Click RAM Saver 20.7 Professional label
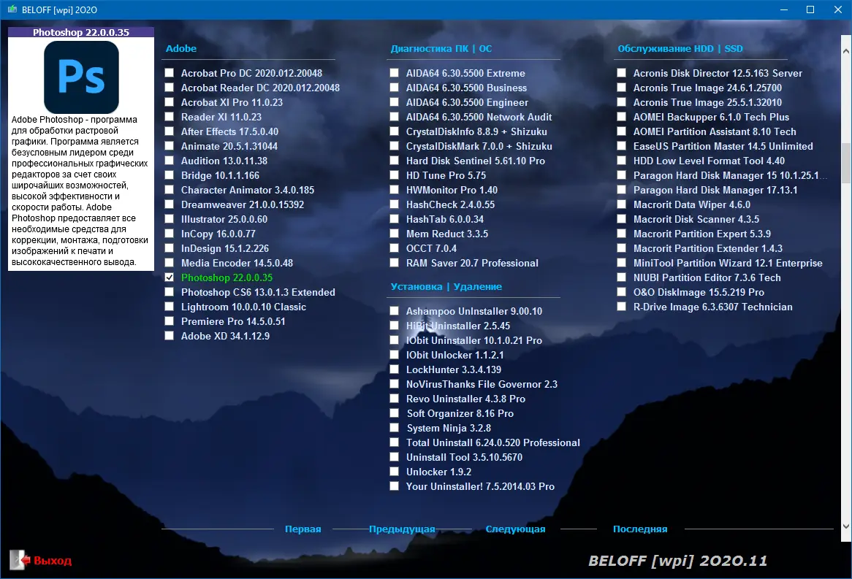Image resolution: width=852 pixels, height=579 pixels. (x=472, y=263)
